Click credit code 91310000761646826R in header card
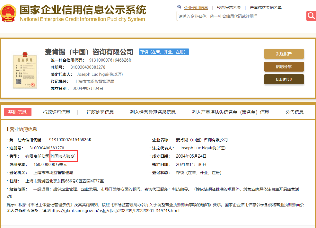The height and width of the screenshot is (228, 316). tap(110, 60)
